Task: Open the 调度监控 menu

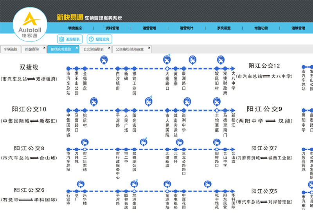Action: point(75,28)
